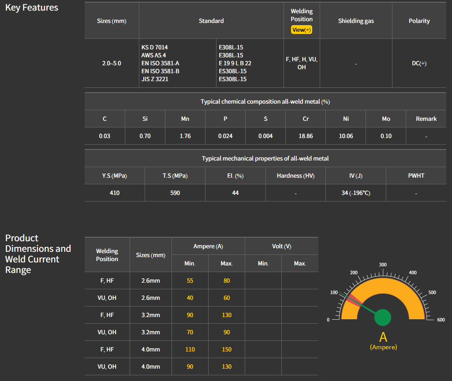
Task: Click the Polarity column header
Action: [419, 21]
